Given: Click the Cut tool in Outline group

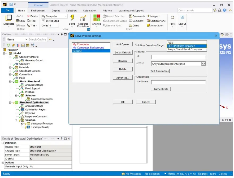Looking at the screenshot, I should click(20, 16).
